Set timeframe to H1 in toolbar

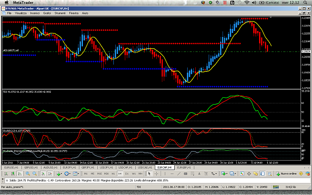point(113,174)
